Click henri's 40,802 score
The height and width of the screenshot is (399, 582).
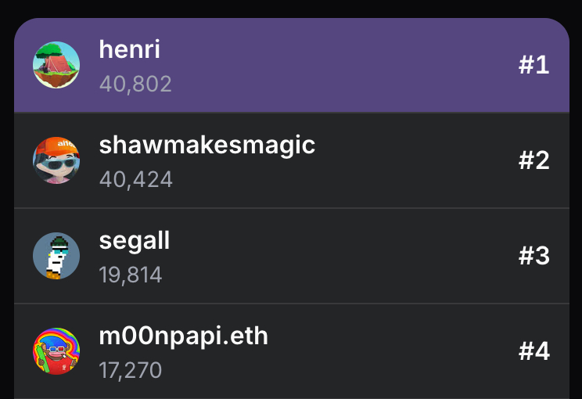tap(135, 84)
